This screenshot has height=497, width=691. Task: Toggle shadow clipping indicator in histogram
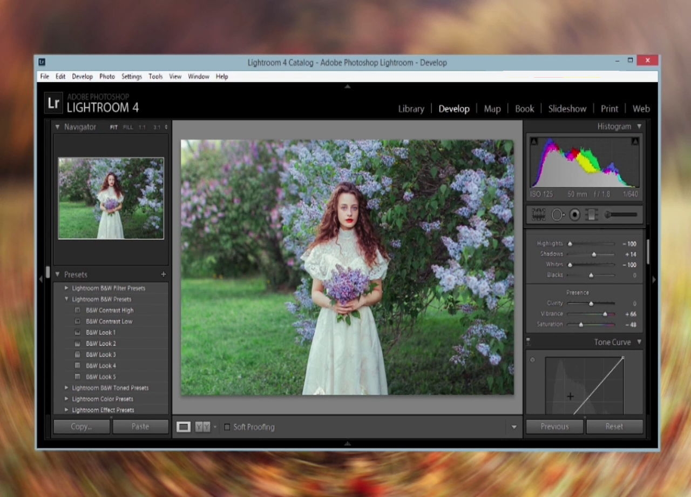click(534, 142)
